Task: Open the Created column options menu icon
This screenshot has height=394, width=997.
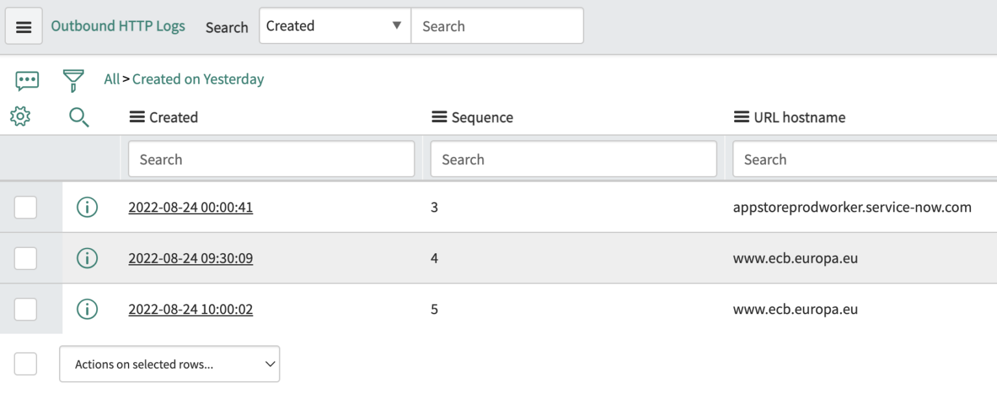Action: 136,117
